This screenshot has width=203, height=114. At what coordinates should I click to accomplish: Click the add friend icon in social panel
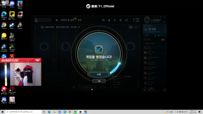155,35
